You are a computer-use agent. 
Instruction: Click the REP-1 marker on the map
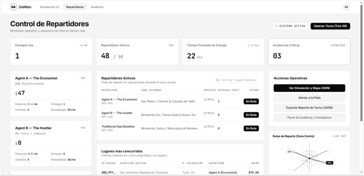pyautogui.click(x=290, y=152)
